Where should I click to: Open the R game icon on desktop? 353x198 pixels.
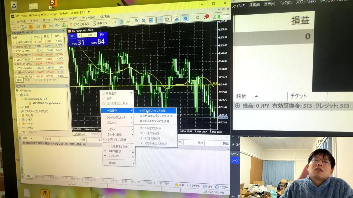[45, 194]
